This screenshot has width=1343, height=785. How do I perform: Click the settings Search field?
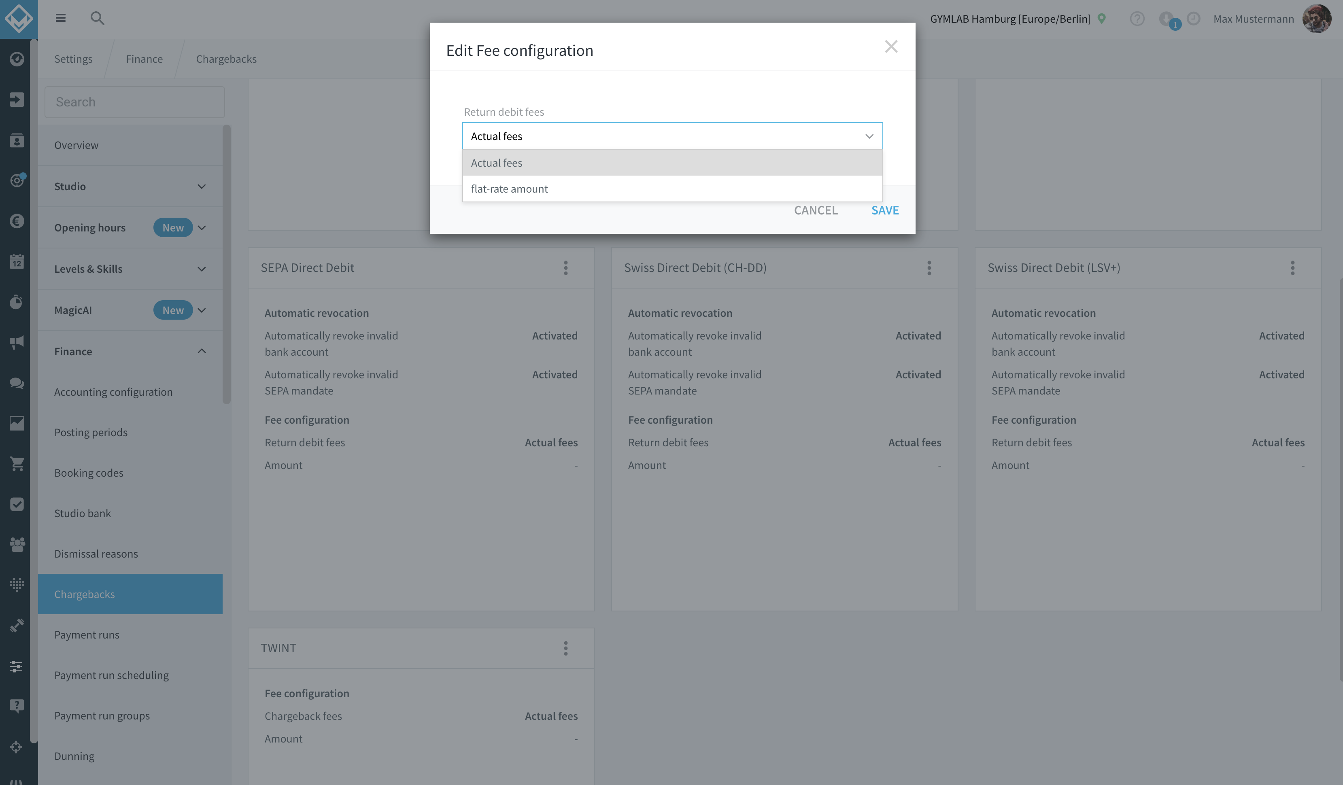click(x=134, y=102)
